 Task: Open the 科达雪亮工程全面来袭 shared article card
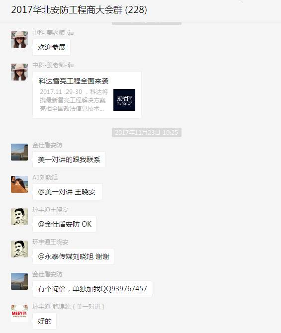click(x=87, y=95)
